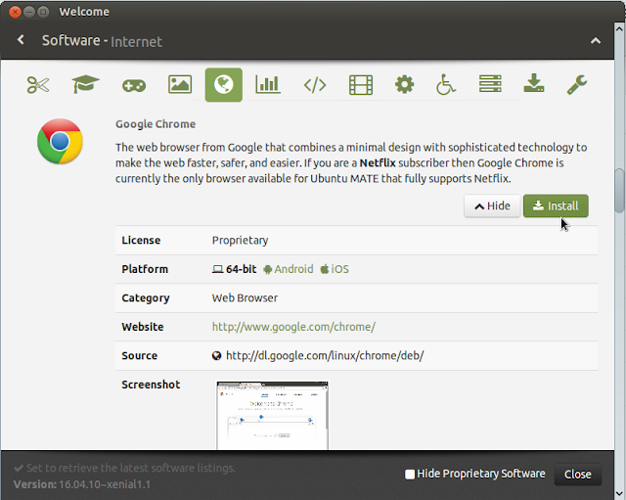Click the Source URL dl.google.com text
This screenshot has width=626, height=500.
coord(325,355)
